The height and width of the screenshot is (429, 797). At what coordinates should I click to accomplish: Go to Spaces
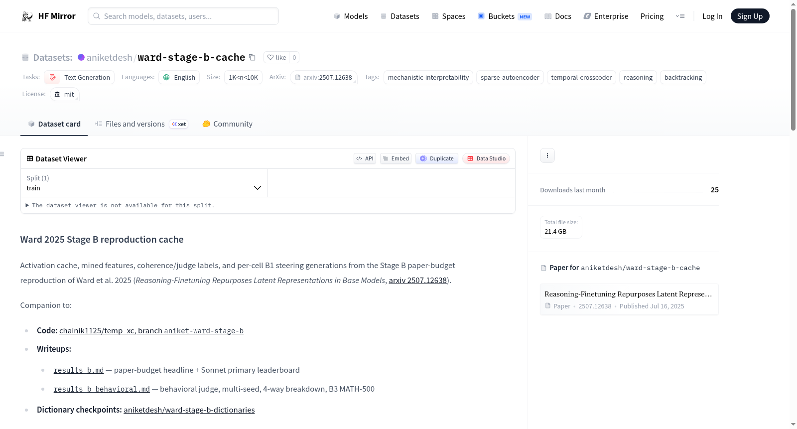(448, 16)
